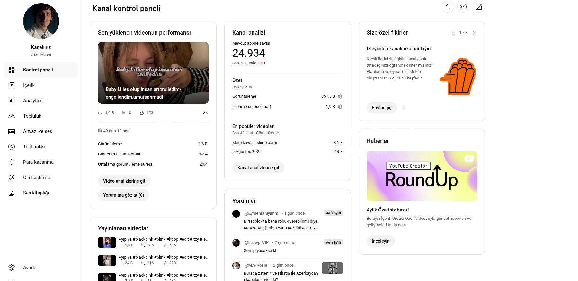
Task: Go to next idea card chevron
Action: pos(474,33)
